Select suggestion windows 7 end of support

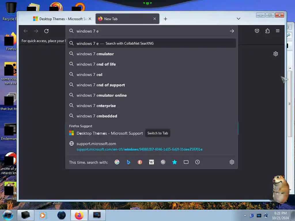pyautogui.click(x=152, y=85)
